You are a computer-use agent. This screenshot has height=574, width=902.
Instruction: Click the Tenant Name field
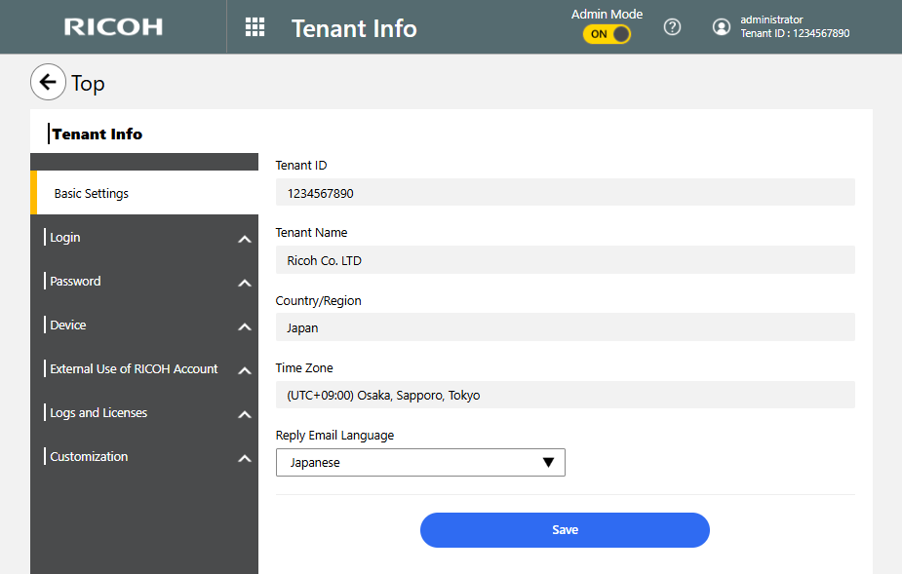tap(565, 260)
